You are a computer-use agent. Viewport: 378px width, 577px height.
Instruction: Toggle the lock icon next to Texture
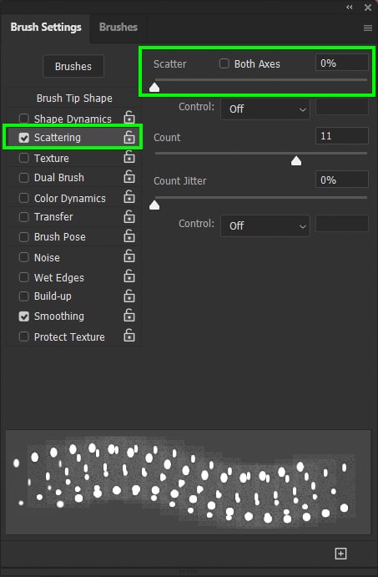point(129,156)
